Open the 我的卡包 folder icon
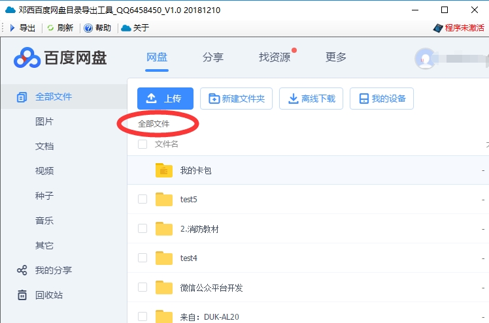The height and width of the screenshot is (323, 489). point(164,170)
